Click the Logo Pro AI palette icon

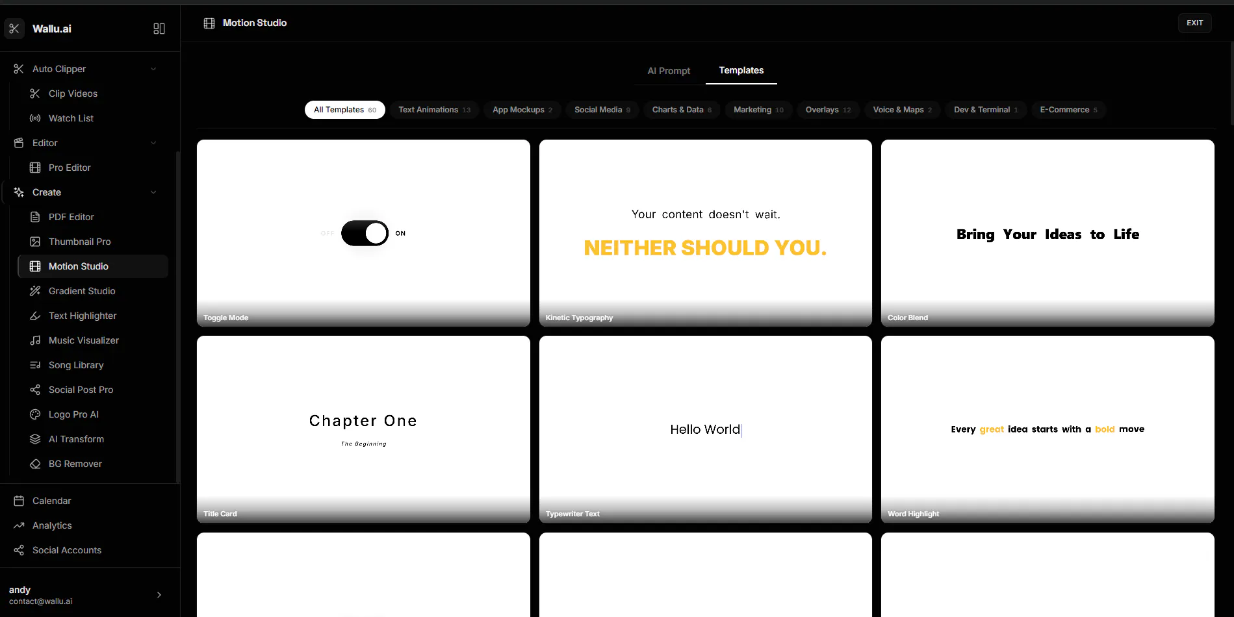[x=35, y=414]
